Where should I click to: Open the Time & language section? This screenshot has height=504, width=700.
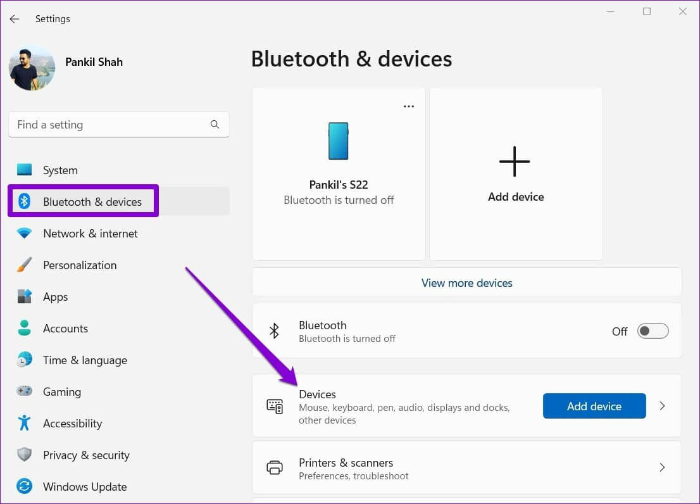coord(119,360)
